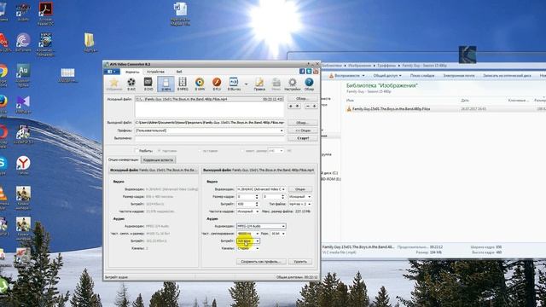Open the 'Коррекция аспекта' tab
This screenshot has height=307, width=546.
coord(158,160)
